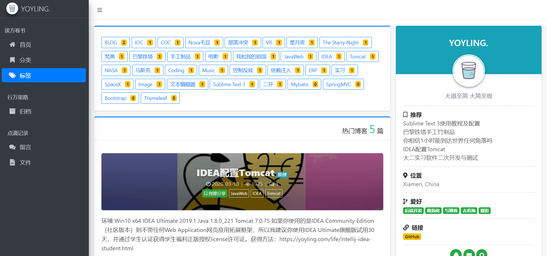Viewport: 547px width, 256px height.
Task: Select the ERP tag
Action: click(x=318, y=70)
